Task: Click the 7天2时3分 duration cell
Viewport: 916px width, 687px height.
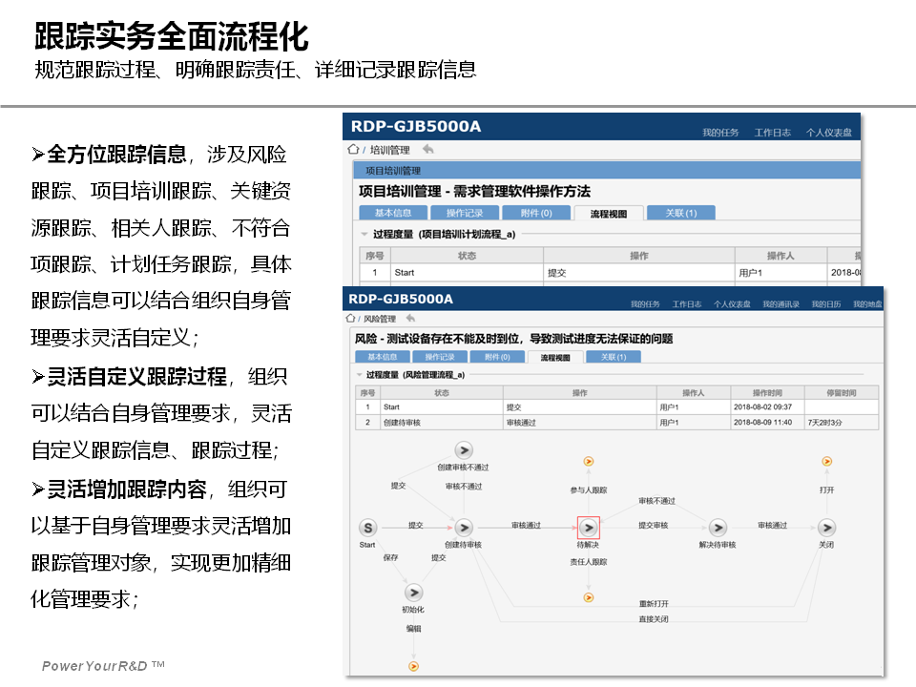Action: click(842, 423)
